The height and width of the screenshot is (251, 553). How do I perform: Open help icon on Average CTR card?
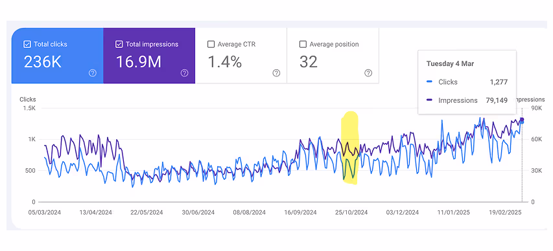point(276,73)
